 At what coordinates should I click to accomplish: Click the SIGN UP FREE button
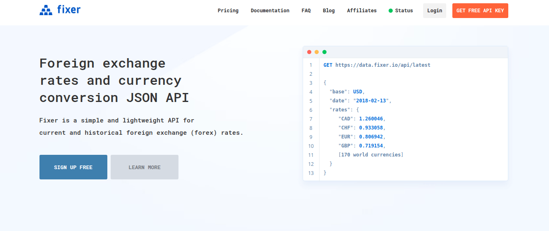click(73, 167)
